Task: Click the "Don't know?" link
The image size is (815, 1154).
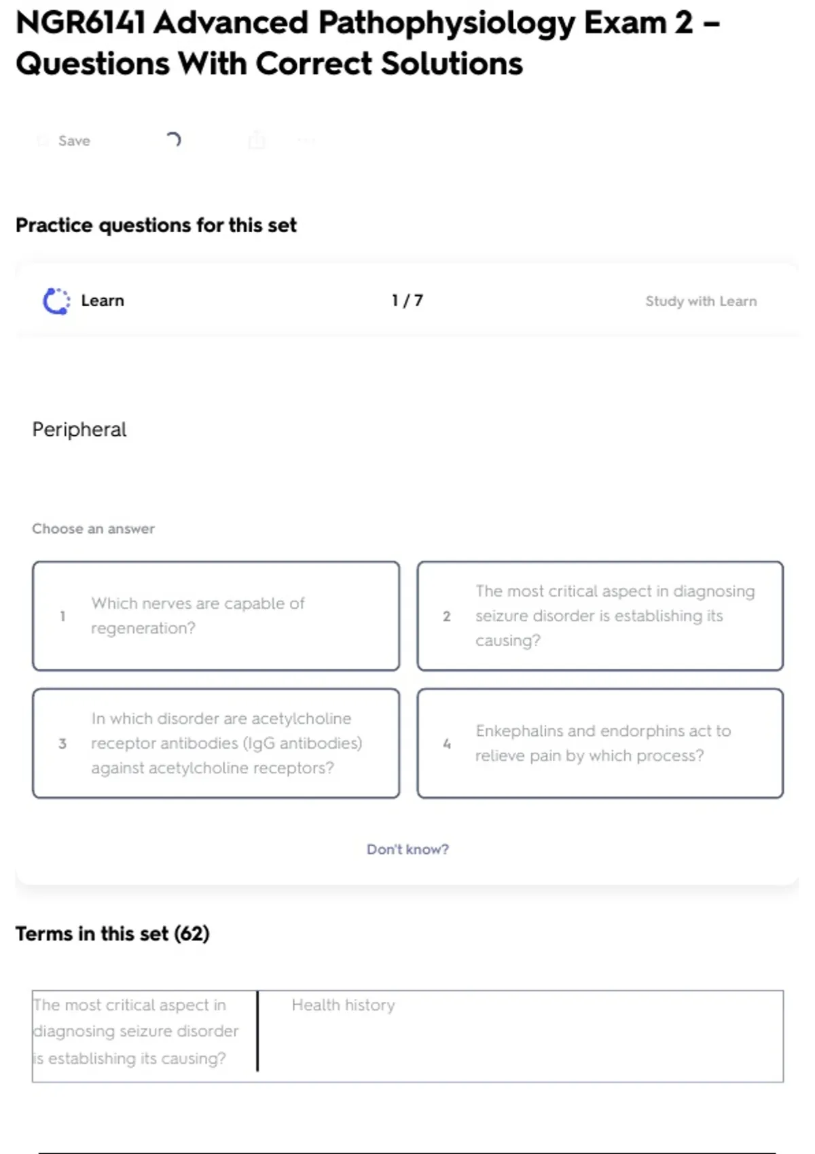Action: (407, 849)
